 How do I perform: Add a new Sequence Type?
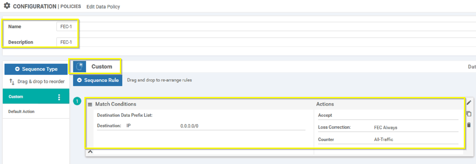pyautogui.click(x=36, y=69)
